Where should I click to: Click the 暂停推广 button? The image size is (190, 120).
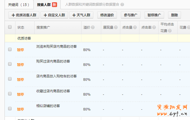154,15
